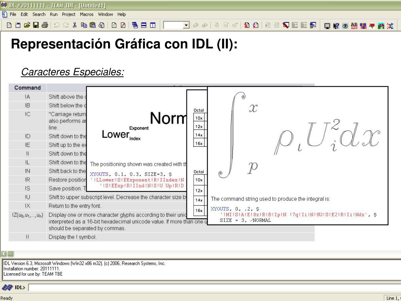Click the green striped button above the log
This screenshot has height=301, width=401.
coord(11,254)
